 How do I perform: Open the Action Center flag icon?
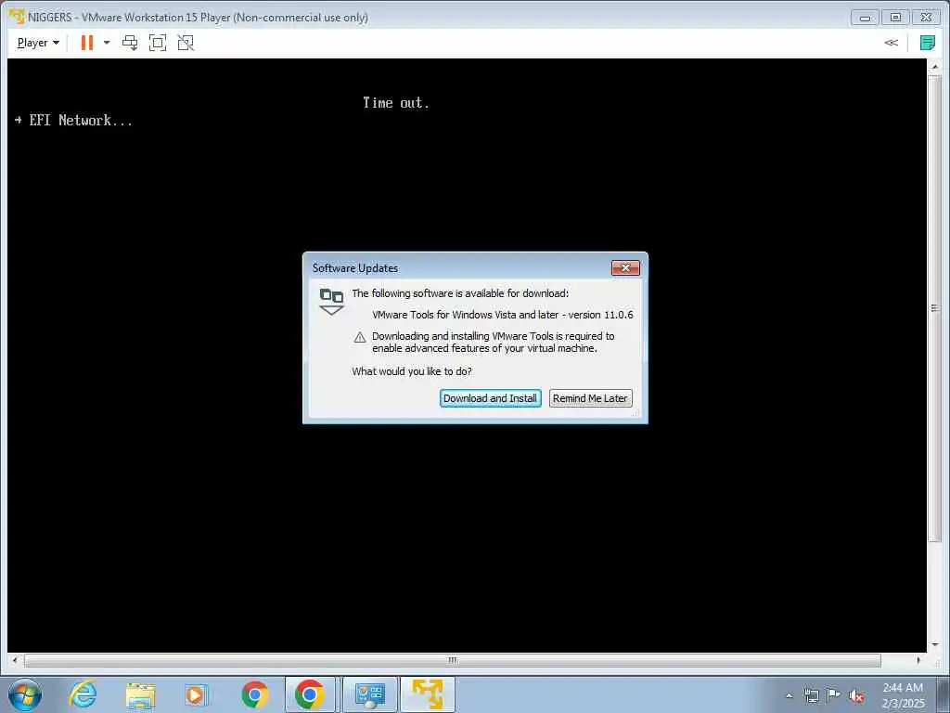pyautogui.click(x=834, y=695)
